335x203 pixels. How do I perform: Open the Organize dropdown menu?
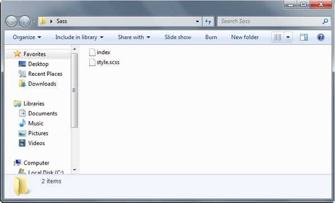[x=27, y=37]
